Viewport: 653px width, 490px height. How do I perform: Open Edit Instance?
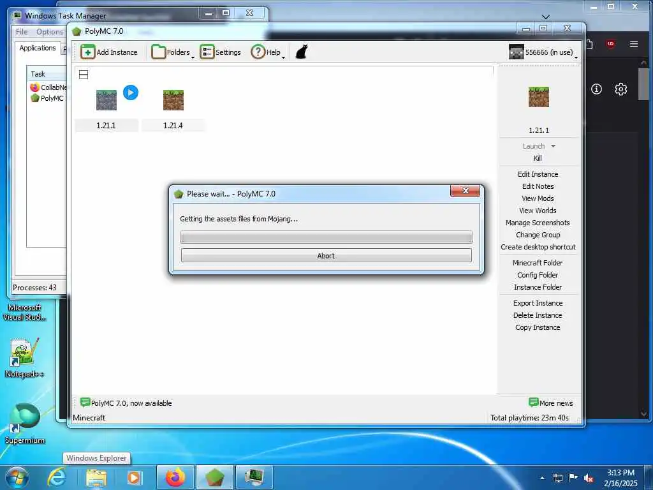(538, 174)
